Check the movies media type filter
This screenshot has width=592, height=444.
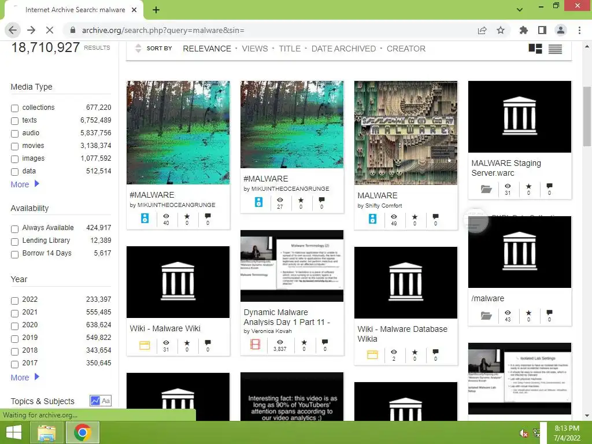[x=14, y=146]
